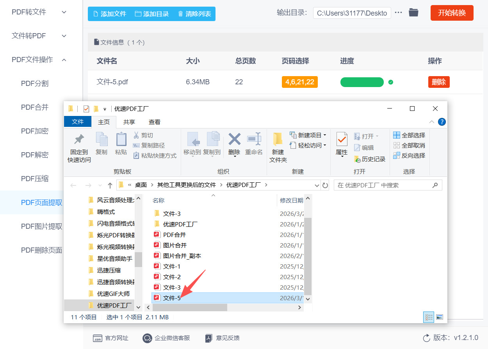This screenshot has width=488, height=349.
Task: Expand the PDF转文件 sidebar section
Action: tap(64, 12)
